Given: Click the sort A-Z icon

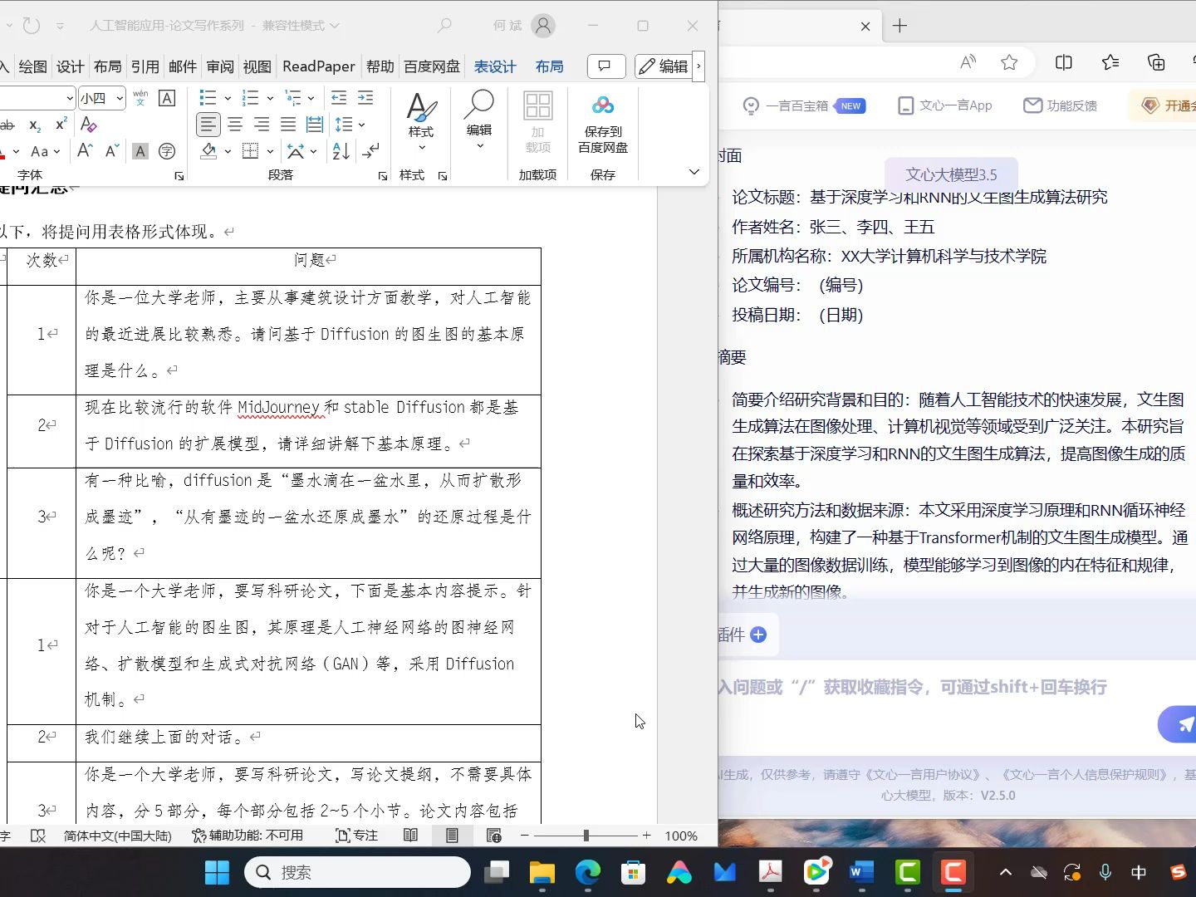Looking at the screenshot, I should (341, 151).
